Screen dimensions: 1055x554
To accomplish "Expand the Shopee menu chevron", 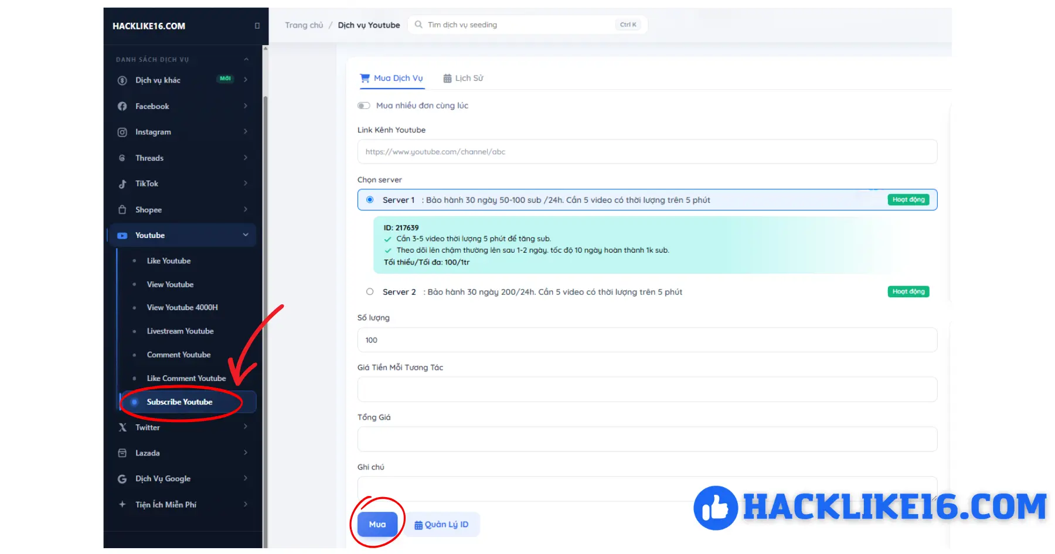I will 246,209.
